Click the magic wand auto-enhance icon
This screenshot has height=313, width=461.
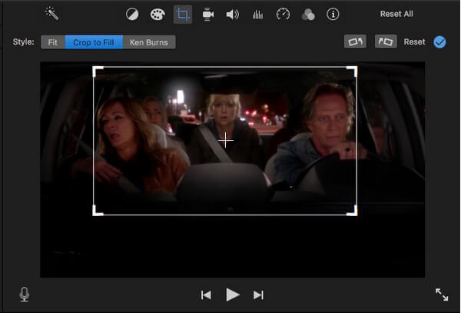coord(51,14)
